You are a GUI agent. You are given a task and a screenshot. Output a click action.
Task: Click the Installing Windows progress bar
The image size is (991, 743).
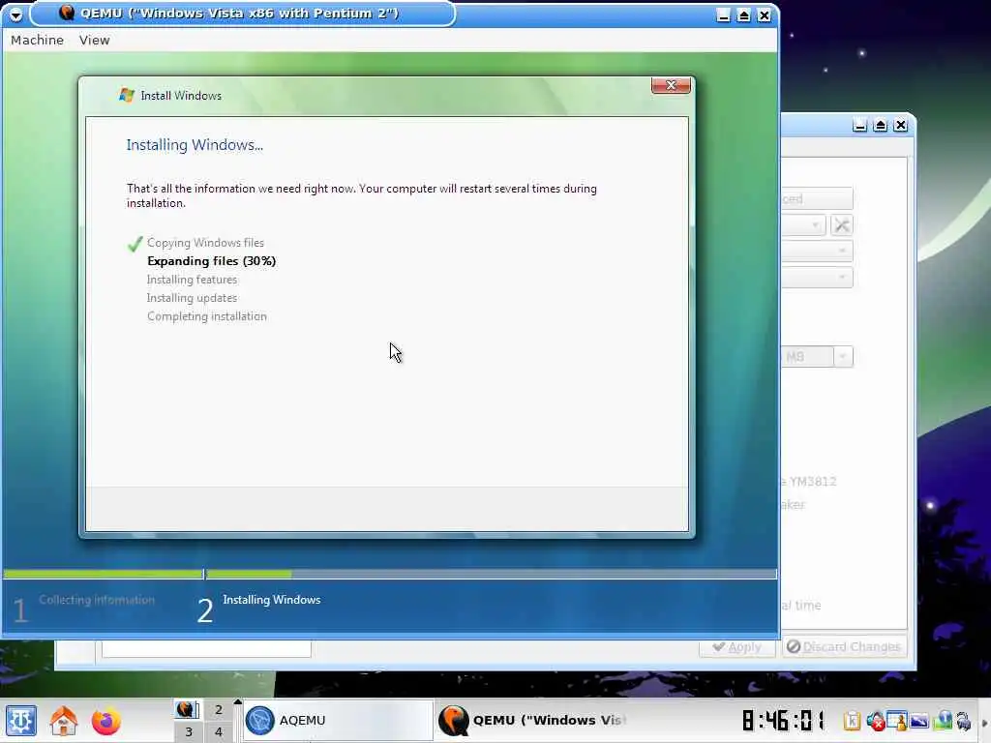pos(491,575)
